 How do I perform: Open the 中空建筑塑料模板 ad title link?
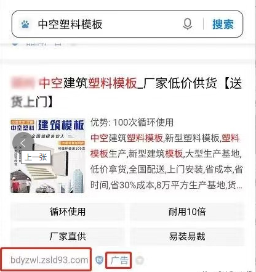pos(127,93)
